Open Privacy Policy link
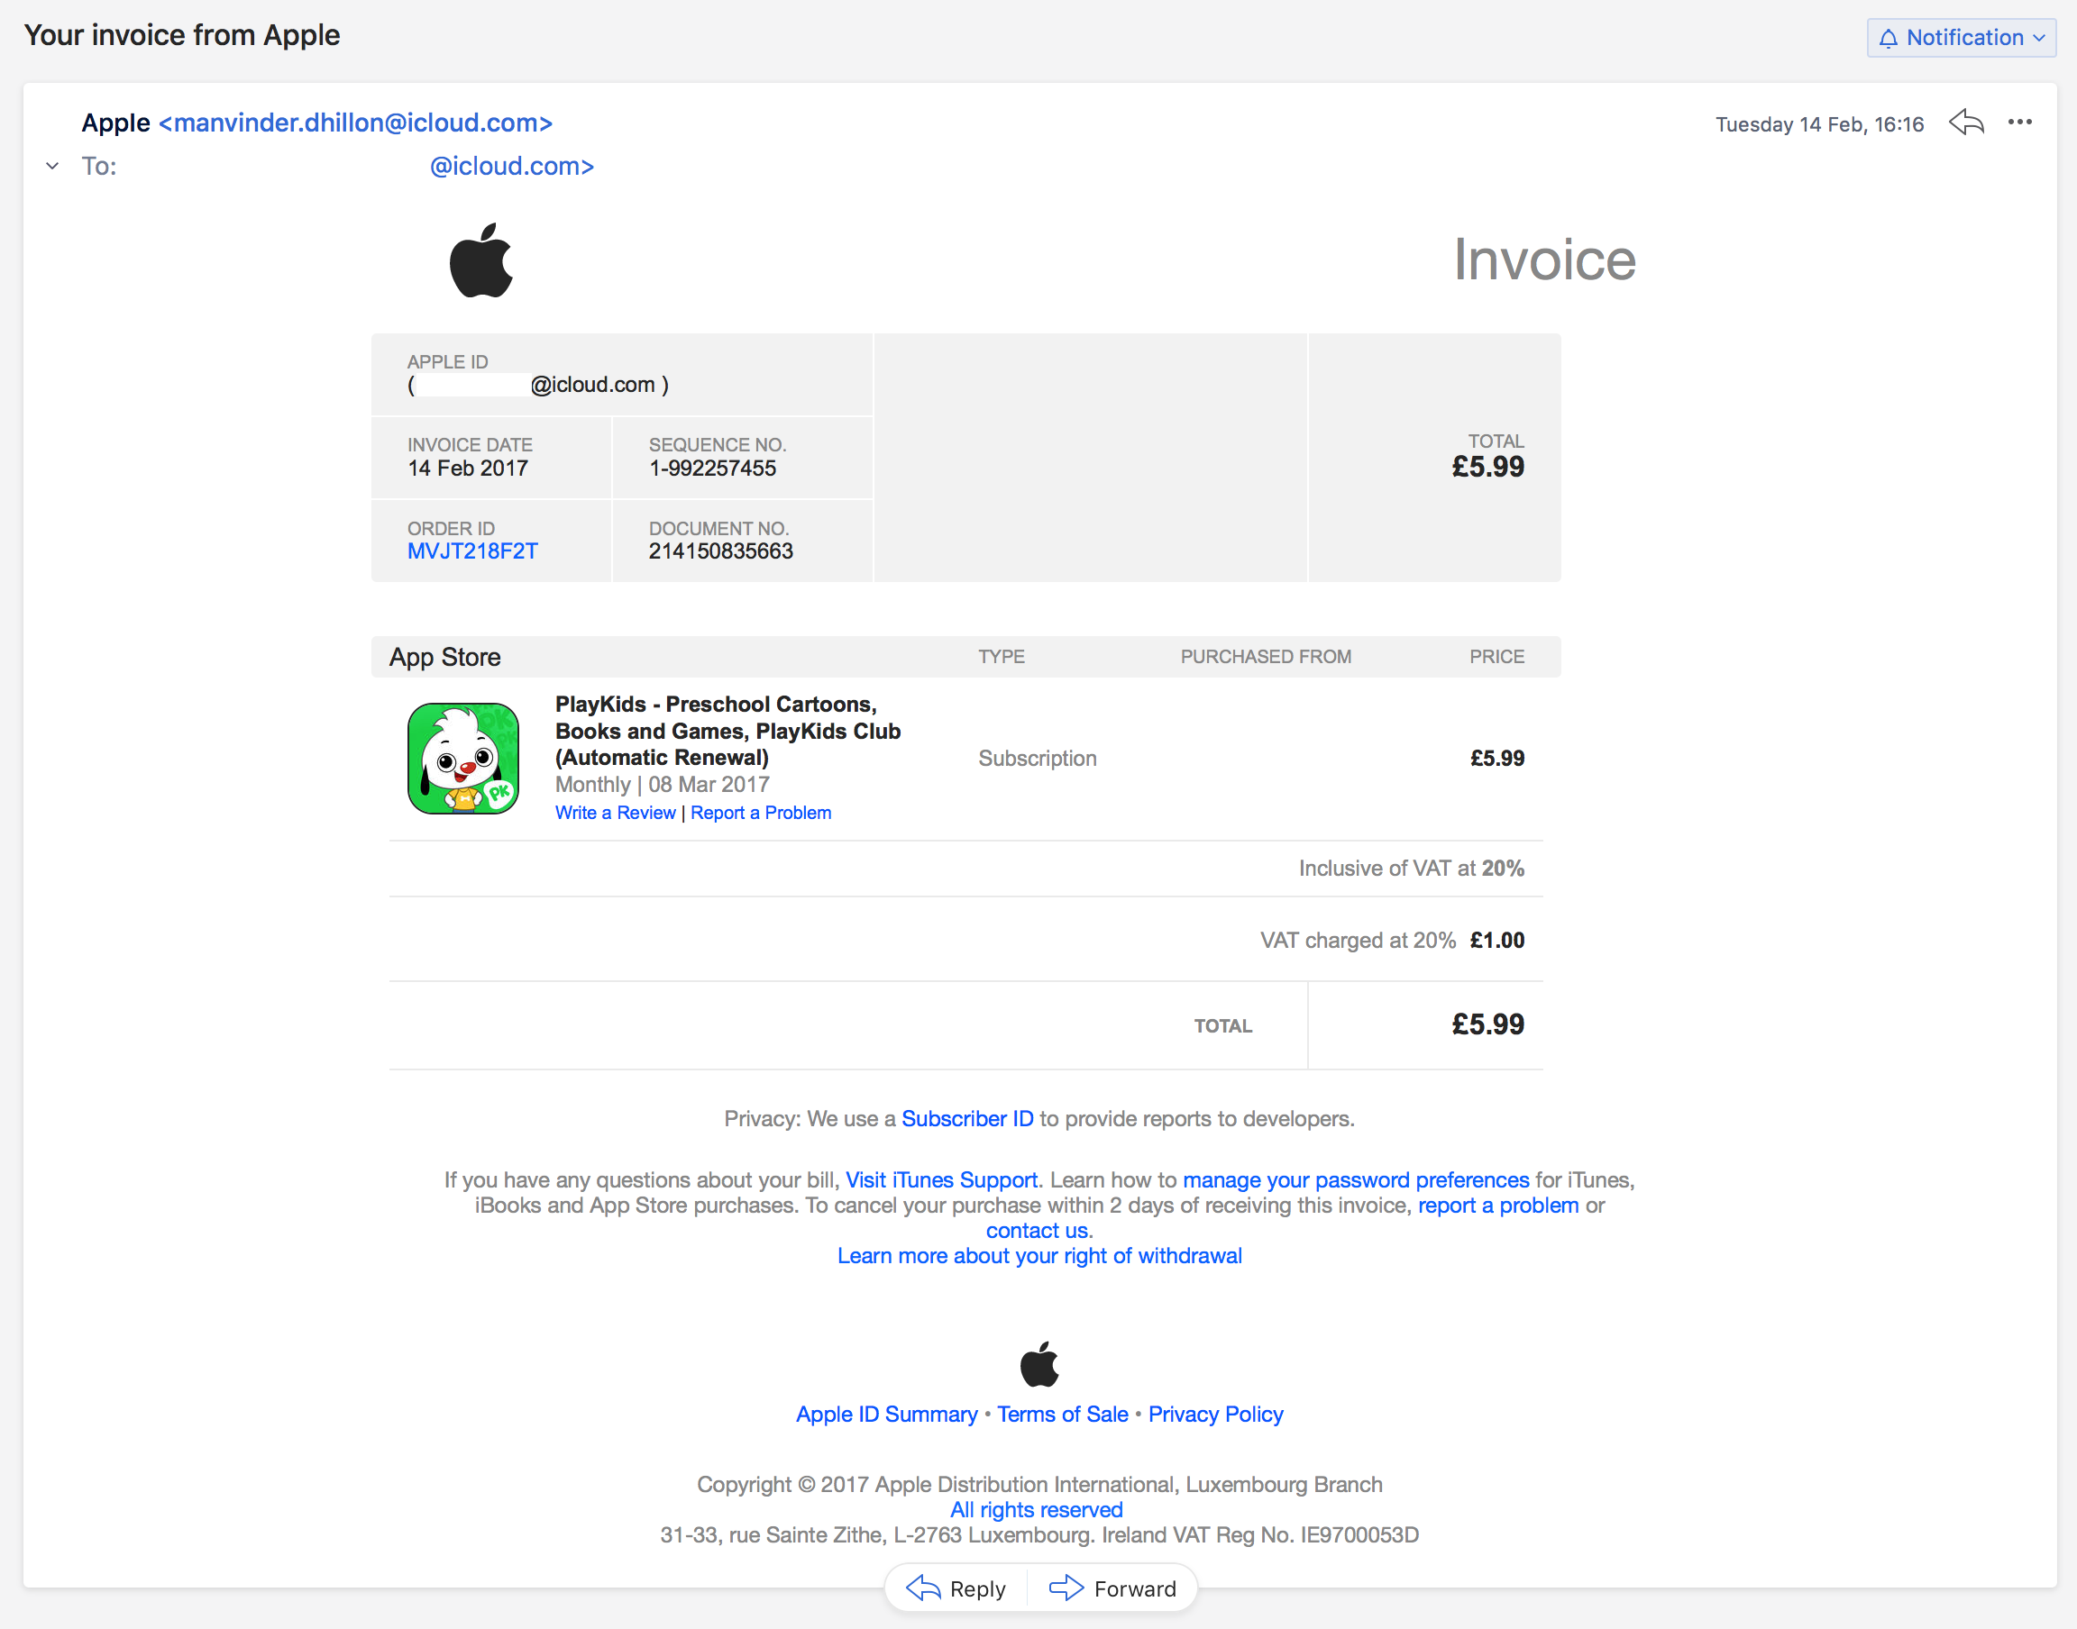Image resolution: width=2077 pixels, height=1629 pixels. tap(1215, 1415)
